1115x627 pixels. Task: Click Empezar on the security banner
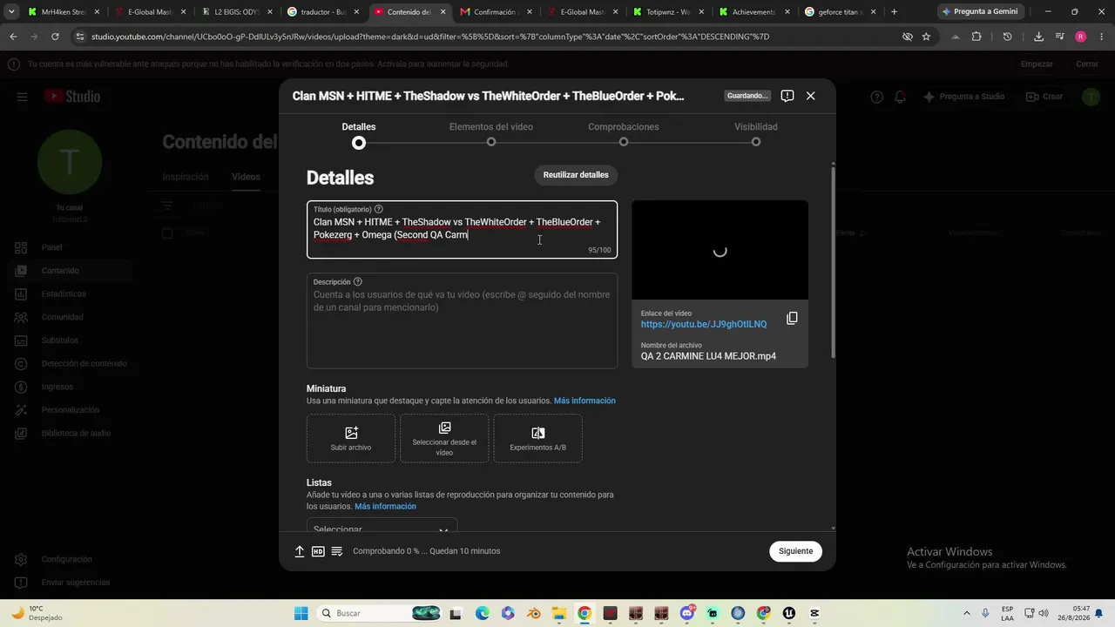(x=1037, y=64)
